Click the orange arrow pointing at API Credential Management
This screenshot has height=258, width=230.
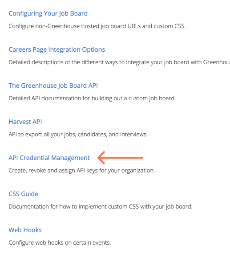pyautogui.click(x=120, y=158)
